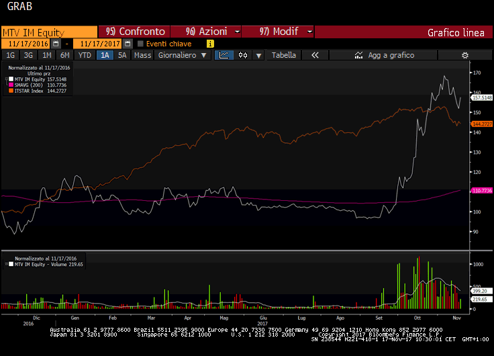Switch the time range to YTD

pos(84,55)
